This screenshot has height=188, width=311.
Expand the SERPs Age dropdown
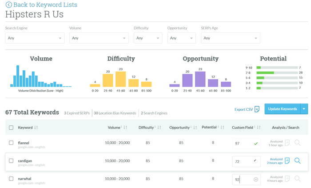coord(230,38)
